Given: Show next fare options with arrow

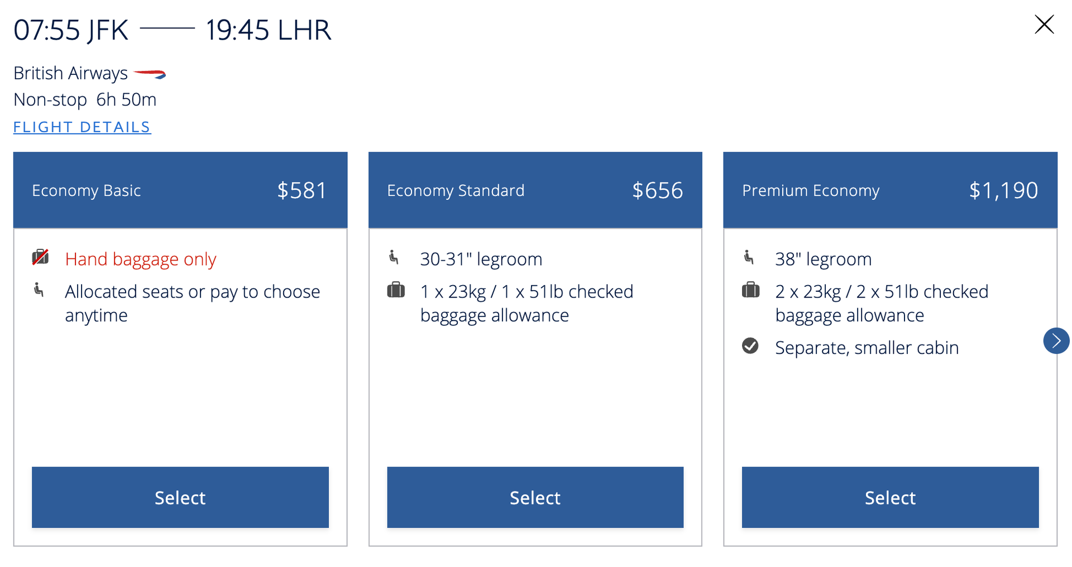Looking at the screenshot, I should point(1056,341).
